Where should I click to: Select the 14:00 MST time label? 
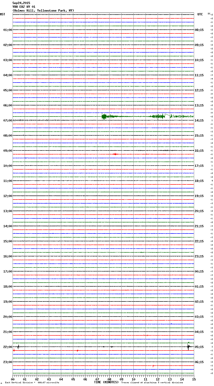pyautogui.click(x=8, y=226)
